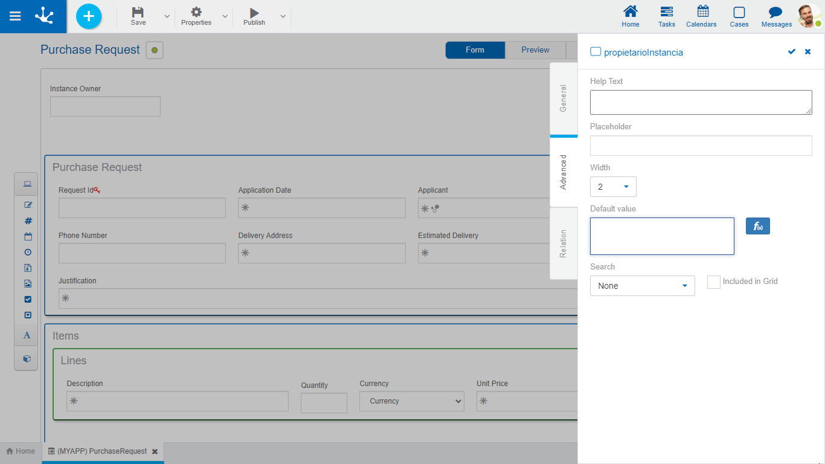Click the Lines container heading
The image size is (825, 464).
tap(74, 361)
